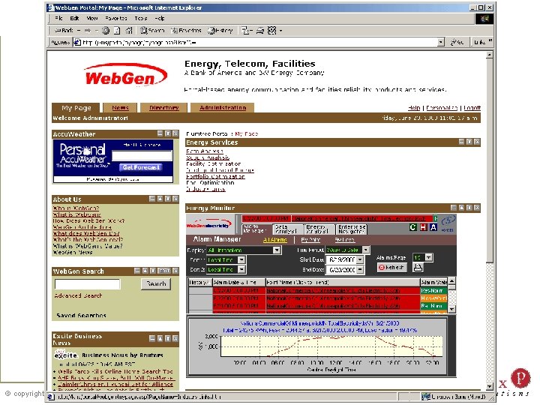Minimize the Energy Services portlet

462,142
